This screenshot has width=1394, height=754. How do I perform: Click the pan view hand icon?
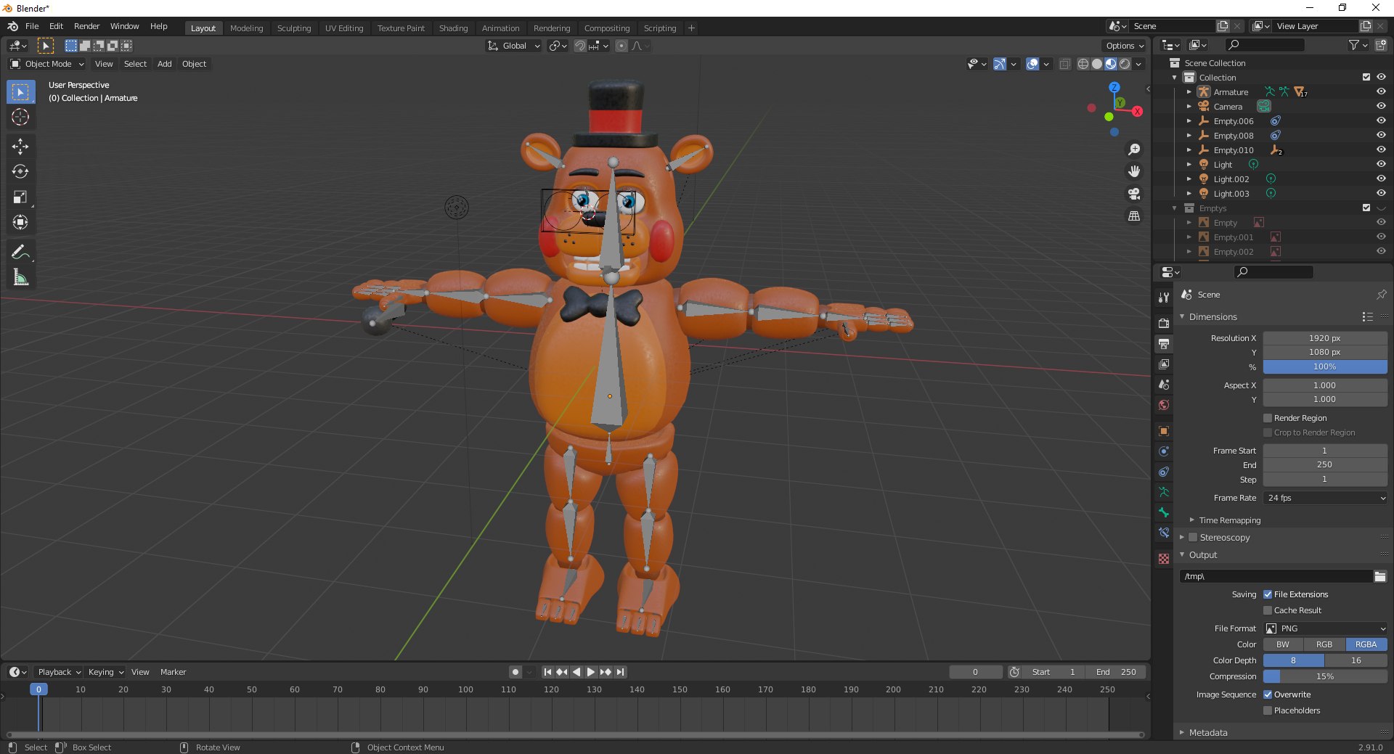(x=1134, y=171)
